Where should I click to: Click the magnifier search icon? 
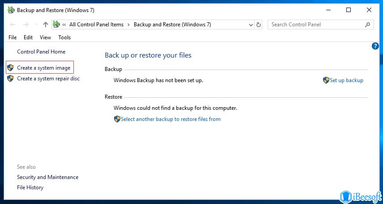click(367, 25)
